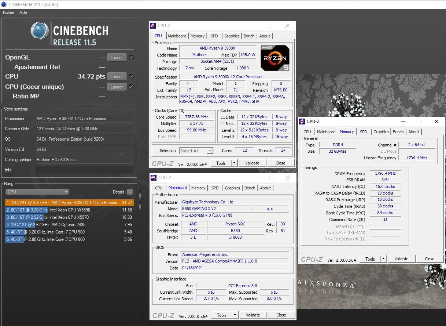Switch to Bench tab in Memory CPU-Z window
The height and width of the screenshot is (326, 446).
pyautogui.click(x=398, y=132)
